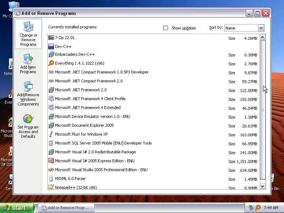Click the MSXML 6.0 Parser icon
Image resolution: width=284 pixels, height=213 pixels.
(x=51, y=179)
